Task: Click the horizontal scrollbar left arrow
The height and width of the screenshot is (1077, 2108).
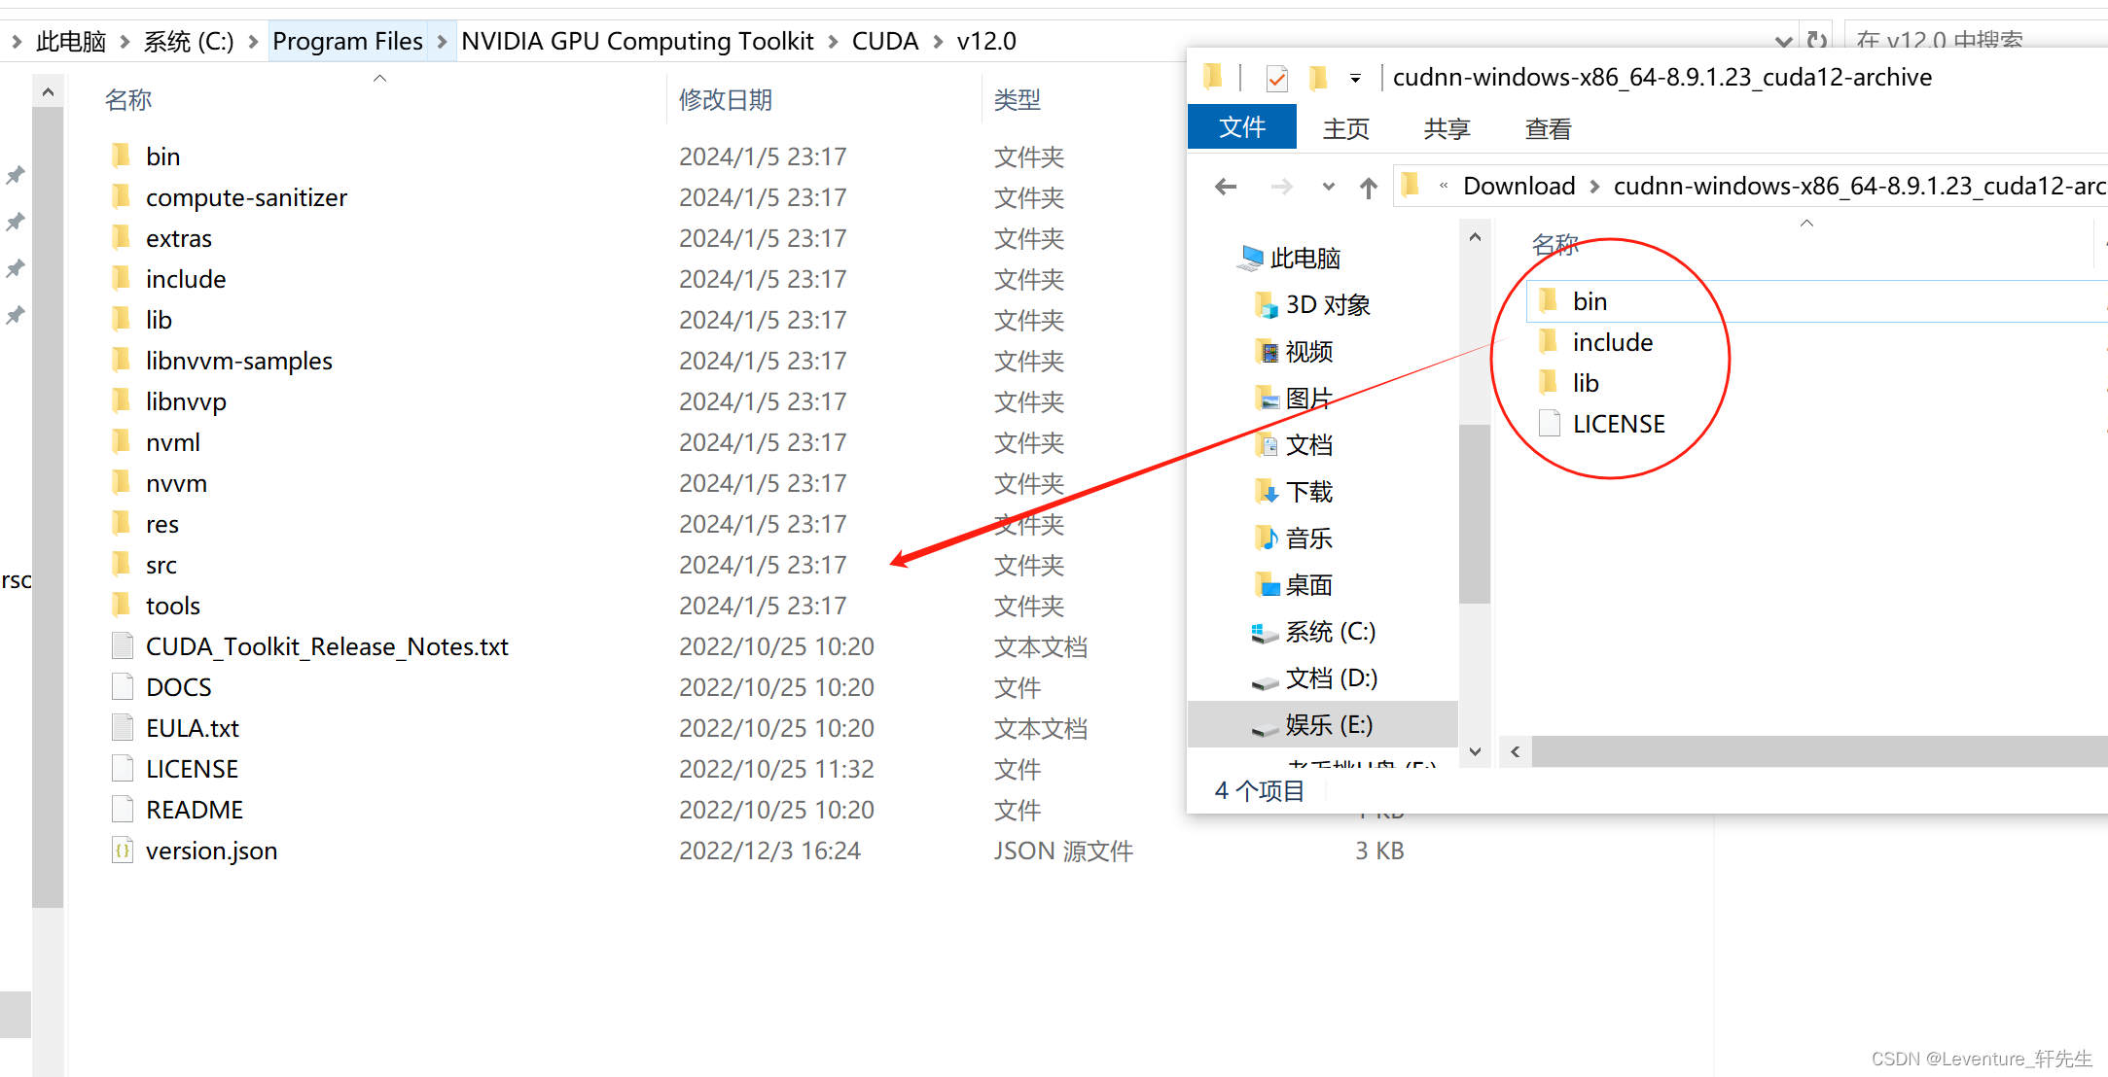Action: (x=1515, y=751)
